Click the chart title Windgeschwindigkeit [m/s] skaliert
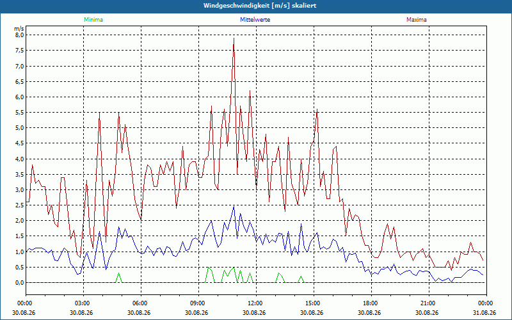The width and height of the screenshot is (512, 320). click(260, 6)
